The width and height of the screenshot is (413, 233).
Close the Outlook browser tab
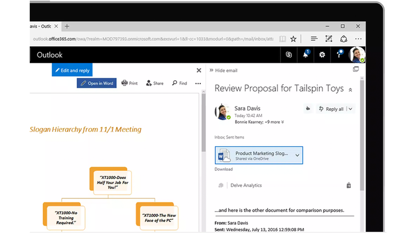pyautogui.click(x=56, y=26)
